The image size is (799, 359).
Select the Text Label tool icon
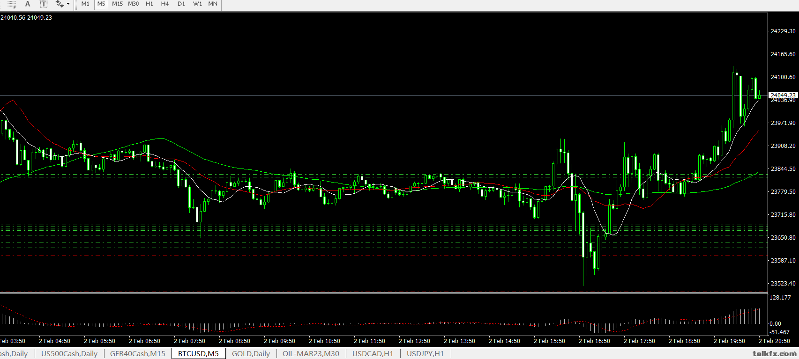point(44,4)
